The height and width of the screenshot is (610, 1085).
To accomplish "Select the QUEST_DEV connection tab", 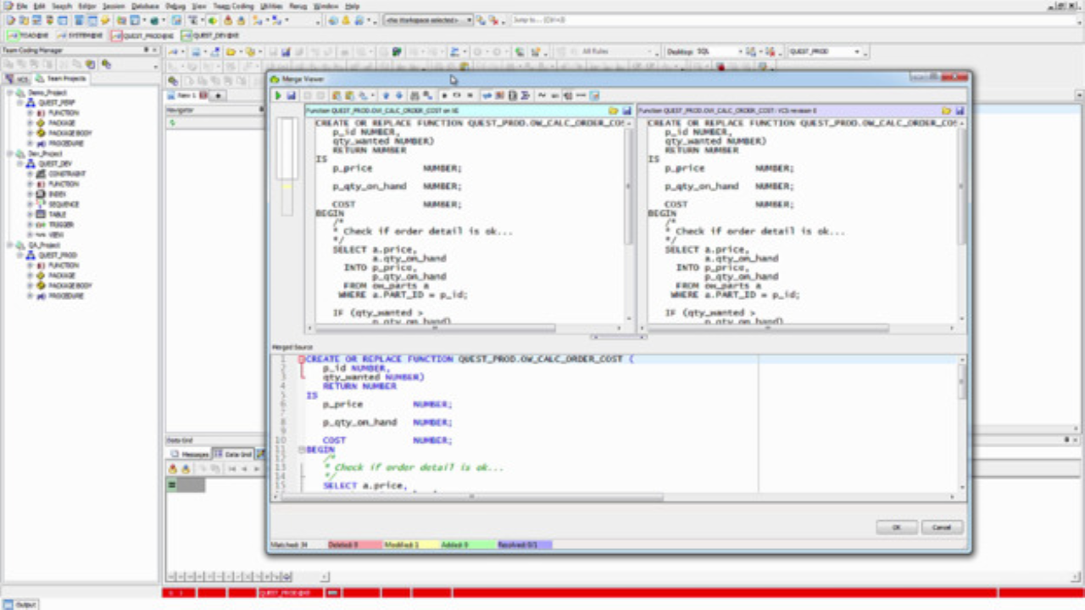I will [210, 36].
